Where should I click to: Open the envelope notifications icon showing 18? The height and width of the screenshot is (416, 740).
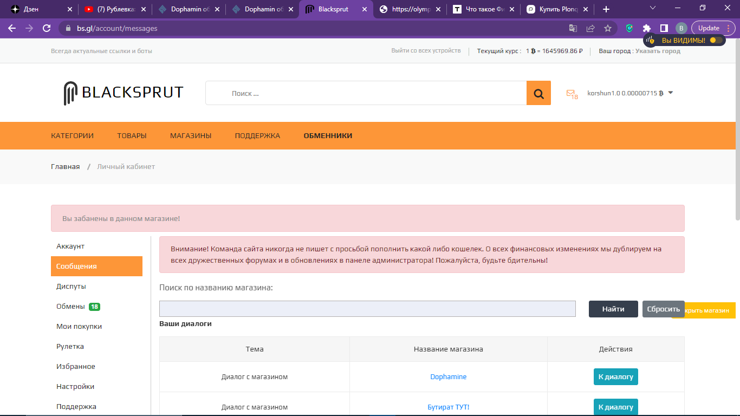572,94
